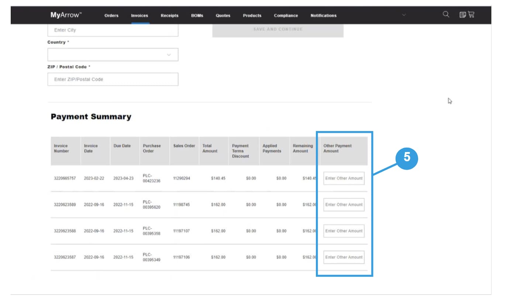This screenshot has height=307, width=507.
Task: Click Other Amount field for invoice 3220665757
Action: pos(344,178)
